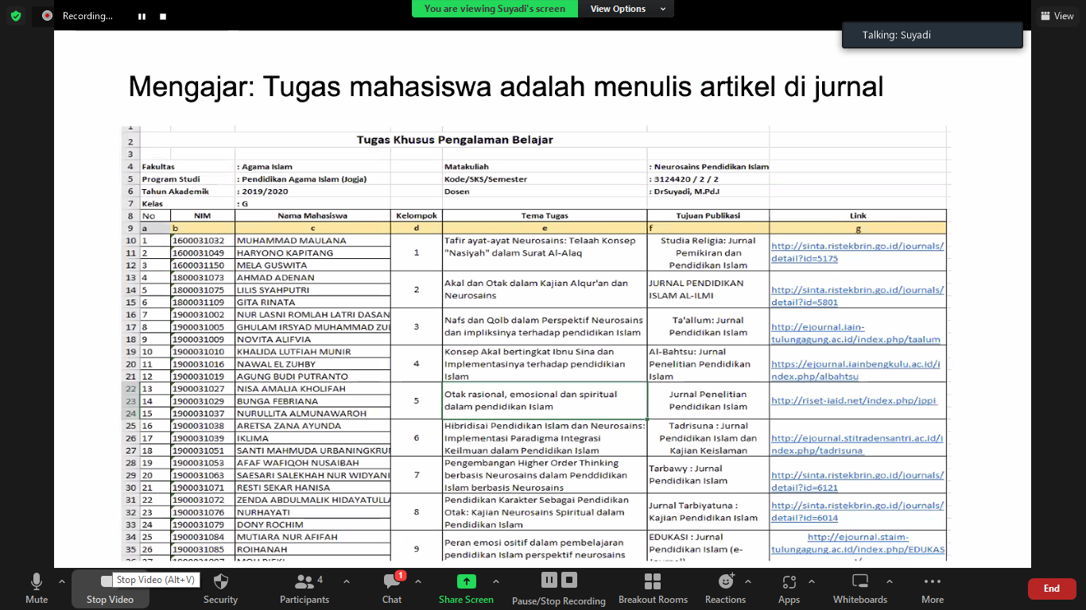Open the Reactions picker
This screenshot has width=1086, height=610.
pos(725,589)
